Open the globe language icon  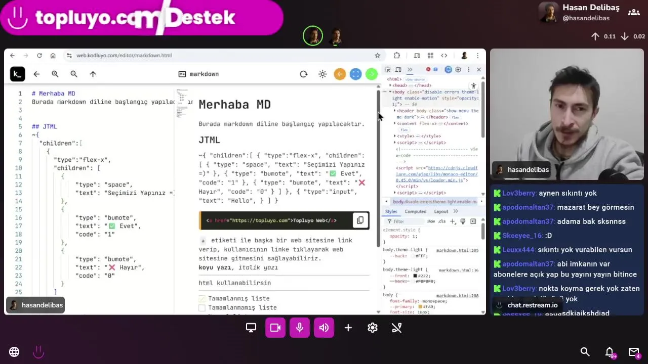coord(14,352)
